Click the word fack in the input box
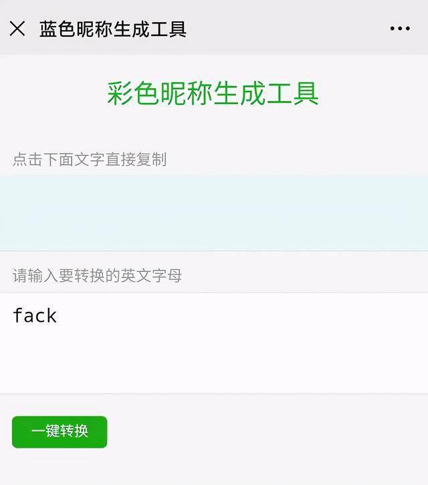Screen dimensions: 428x485 tap(35, 315)
